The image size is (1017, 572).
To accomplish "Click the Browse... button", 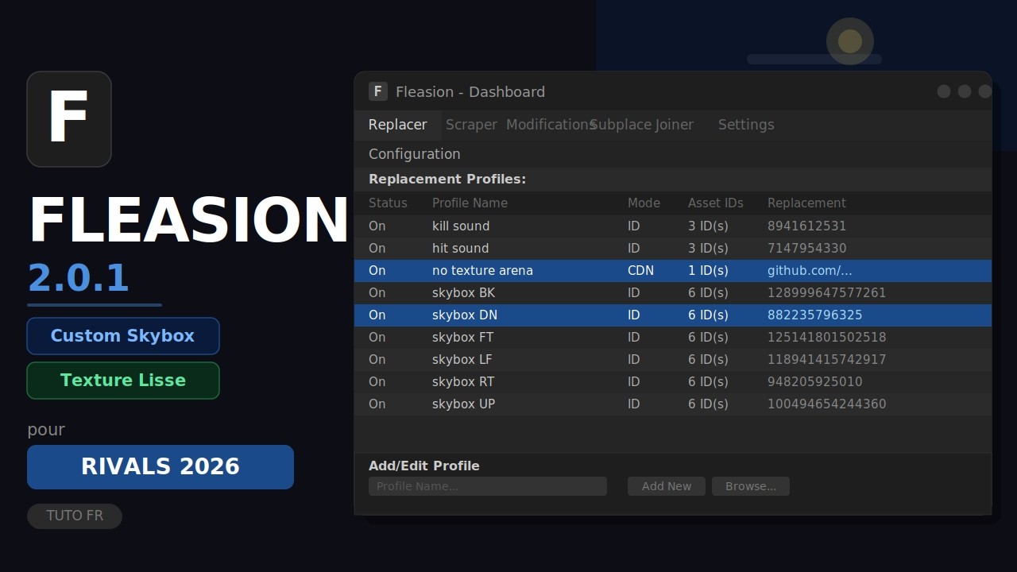I will pyautogui.click(x=751, y=486).
